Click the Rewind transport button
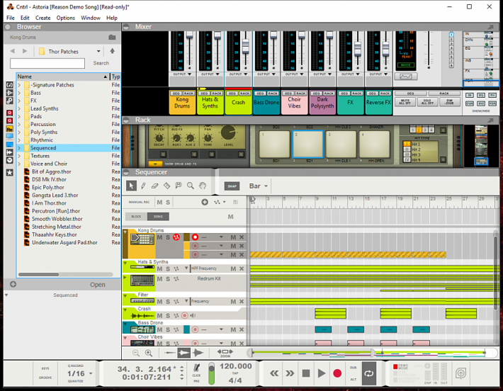 point(274,373)
